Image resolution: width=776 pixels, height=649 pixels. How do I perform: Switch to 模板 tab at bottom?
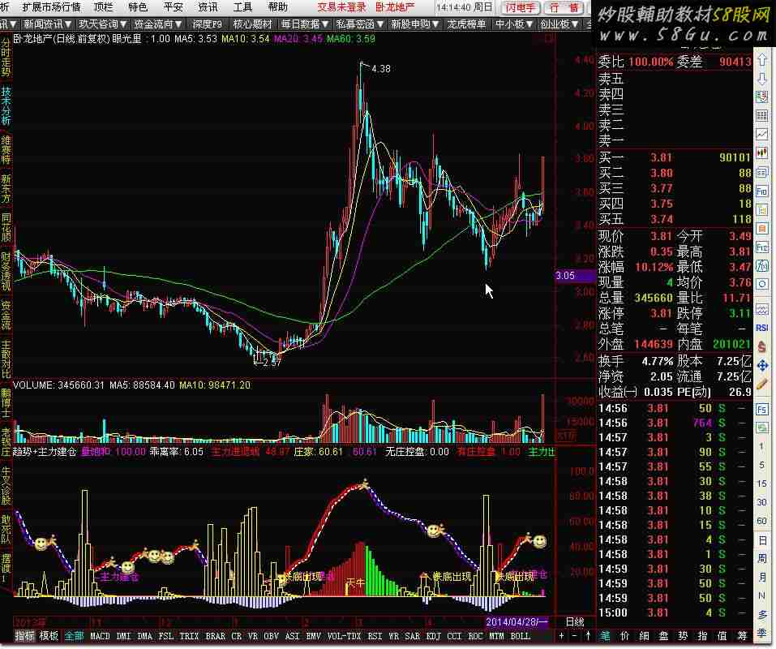[x=48, y=636]
